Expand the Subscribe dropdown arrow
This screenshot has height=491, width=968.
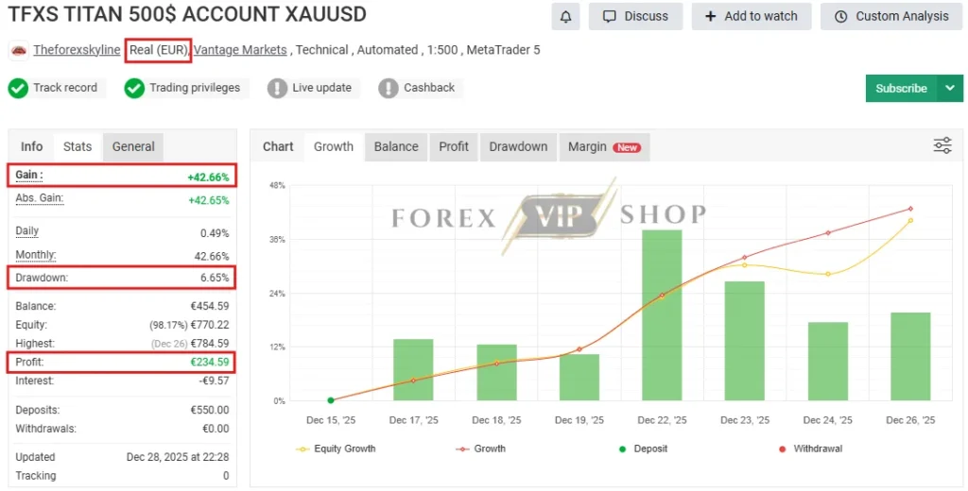click(x=950, y=88)
